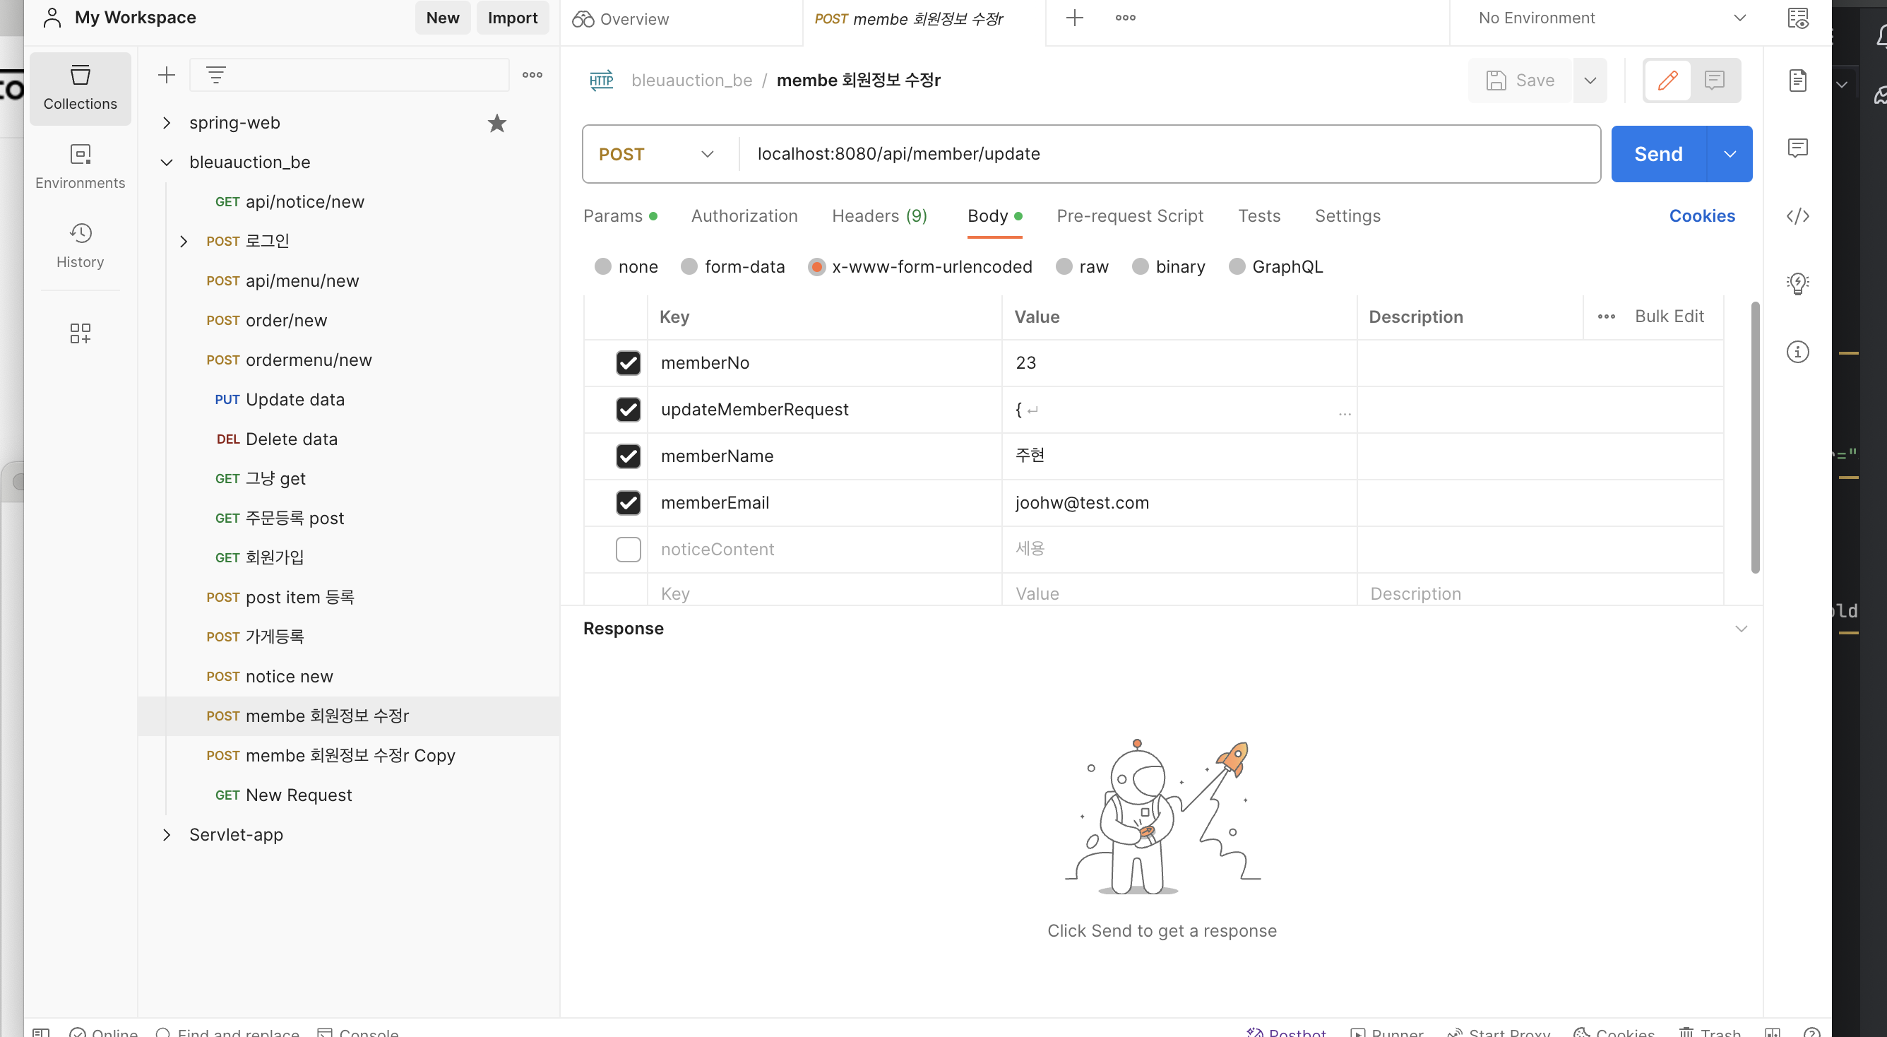
Task: Click plus to create new collection
Action: click(x=166, y=75)
